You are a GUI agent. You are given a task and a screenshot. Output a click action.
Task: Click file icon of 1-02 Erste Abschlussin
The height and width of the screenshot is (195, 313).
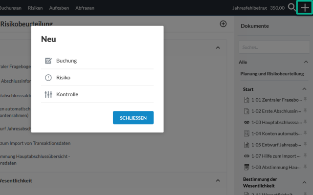tap(246, 111)
